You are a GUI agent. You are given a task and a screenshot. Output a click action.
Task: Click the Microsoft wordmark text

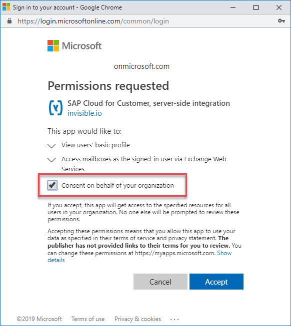point(82,46)
